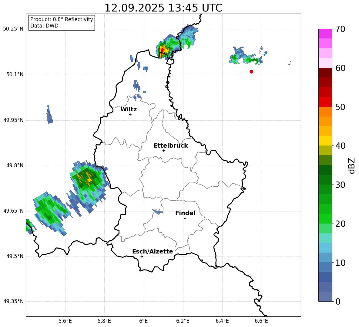Click the 49.8°N latitude label
The height and width of the screenshot is (327, 359).
[15, 165]
